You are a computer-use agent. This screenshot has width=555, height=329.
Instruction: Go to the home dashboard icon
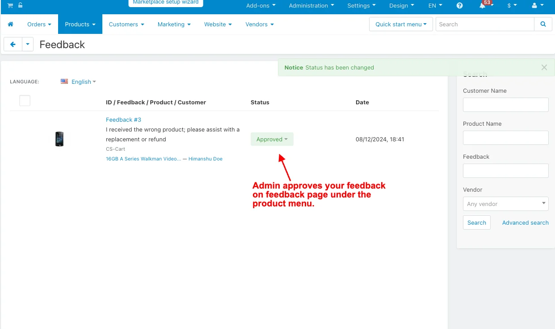pos(11,25)
